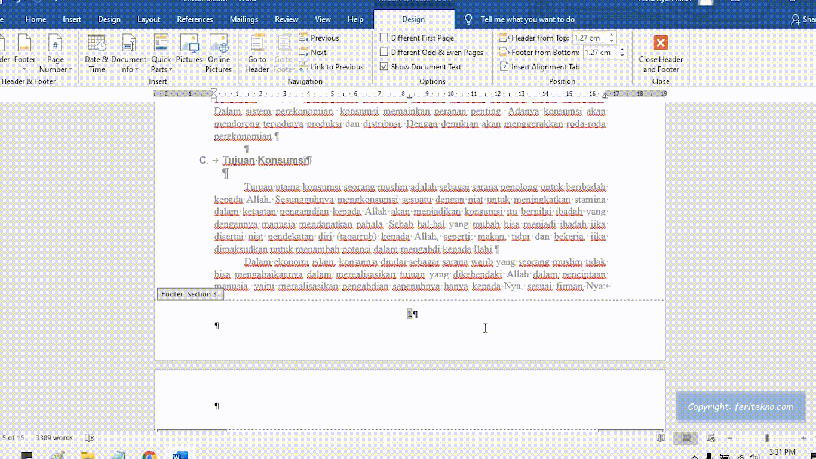This screenshot has width=816, height=459.
Task: Click the page number 1 in footer
Action: [410, 314]
